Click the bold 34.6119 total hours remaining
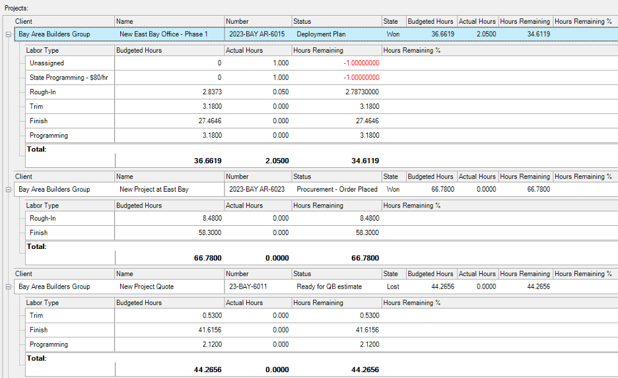The width and height of the screenshot is (618, 378). [x=365, y=161]
